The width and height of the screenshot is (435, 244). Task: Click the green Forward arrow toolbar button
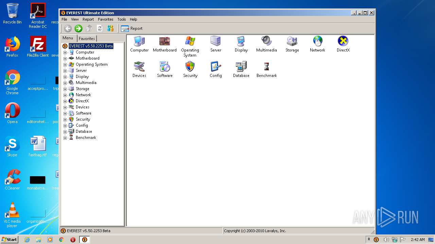pos(79,28)
